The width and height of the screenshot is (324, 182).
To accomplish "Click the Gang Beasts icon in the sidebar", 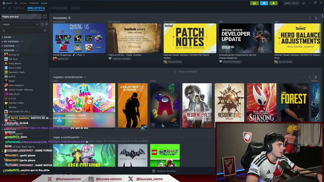I will tap(6, 63).
